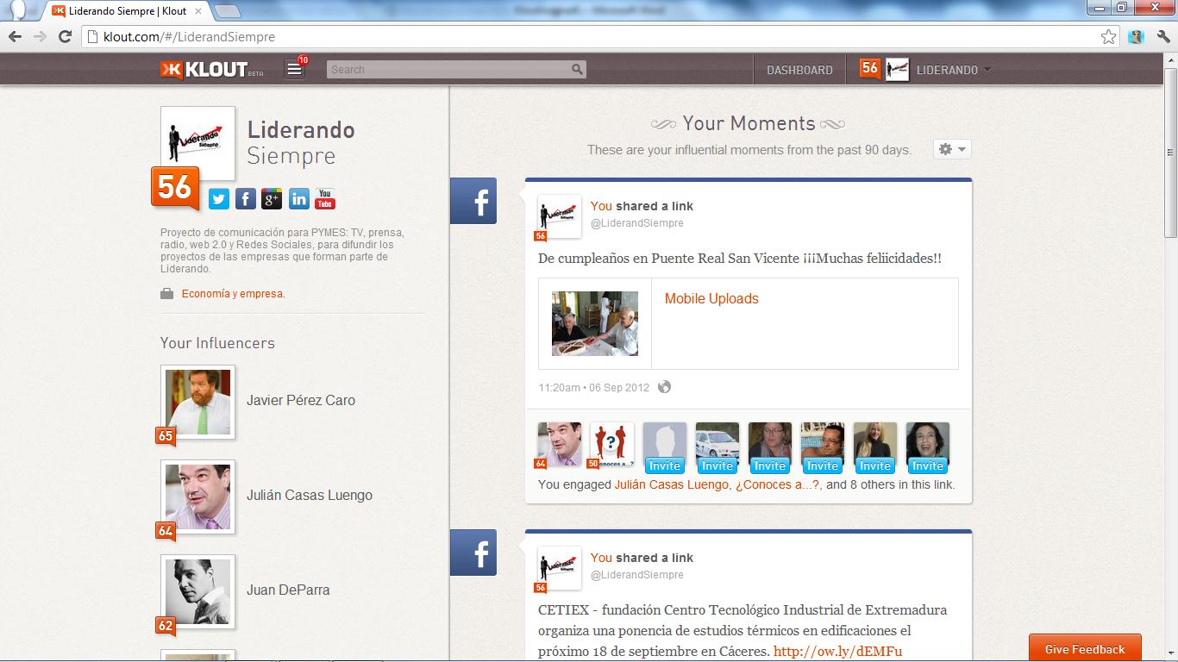
Task: Invite the blank silhouette user
Action: click(x=665, y=465)
